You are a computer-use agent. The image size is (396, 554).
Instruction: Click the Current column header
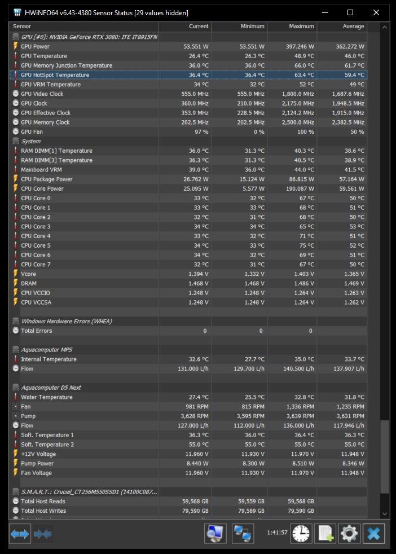[185, 26]
